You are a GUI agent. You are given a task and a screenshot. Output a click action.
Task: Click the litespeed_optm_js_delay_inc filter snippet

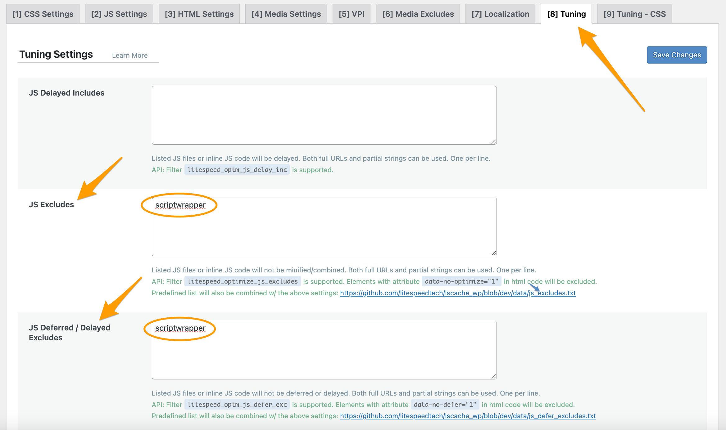[x=237, y=170]
